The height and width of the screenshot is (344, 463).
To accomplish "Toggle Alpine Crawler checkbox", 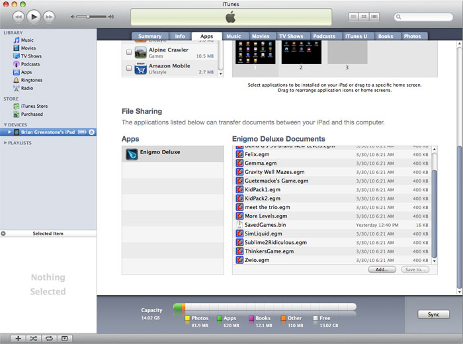I will click(x=128, y=52).
